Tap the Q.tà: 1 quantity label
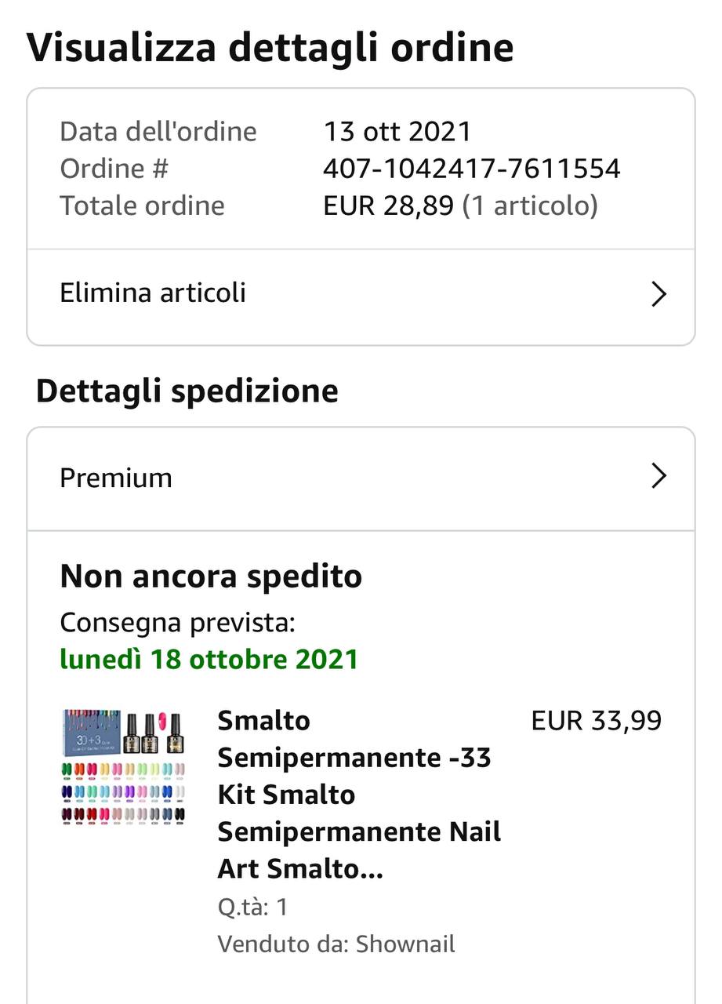The height and width of the screenshot is (1004, 722). point(252,908)
